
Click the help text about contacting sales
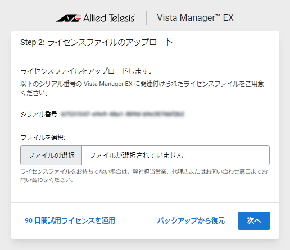144,176
